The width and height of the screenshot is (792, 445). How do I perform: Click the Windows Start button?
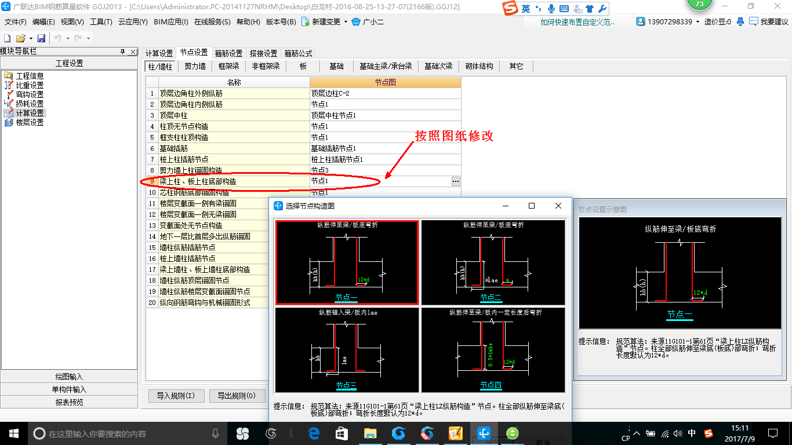pyautogui.click(x=13, y=433)
